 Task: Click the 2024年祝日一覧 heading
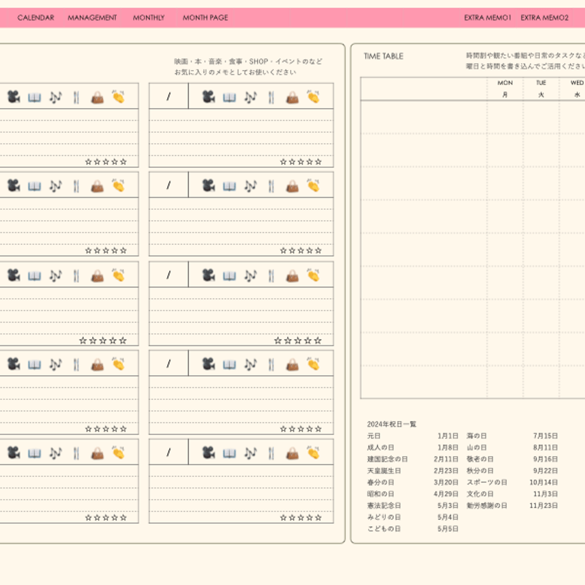pyautogui.click(x=391, y=424)
